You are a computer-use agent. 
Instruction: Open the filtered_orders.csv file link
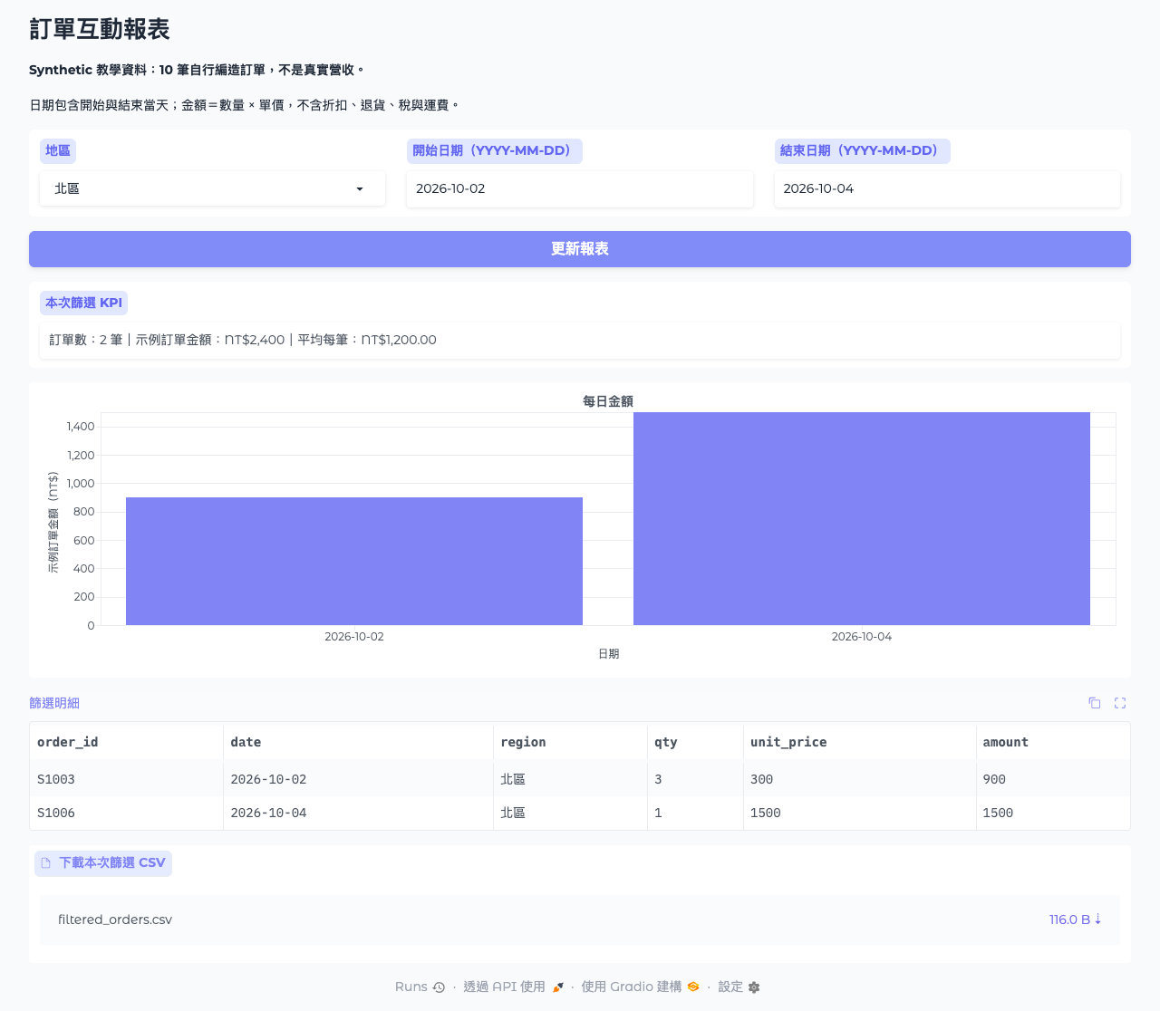click(x=115, y=920)
